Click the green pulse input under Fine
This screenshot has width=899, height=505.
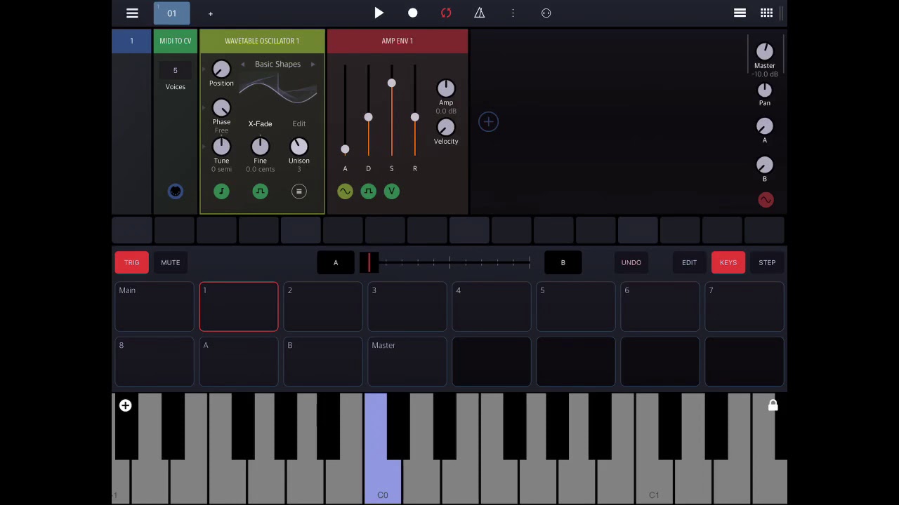coord(260,191)
